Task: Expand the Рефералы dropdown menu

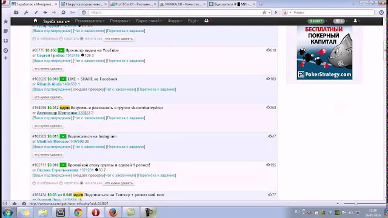Action: pyautogui.click(x=120, y=21)
